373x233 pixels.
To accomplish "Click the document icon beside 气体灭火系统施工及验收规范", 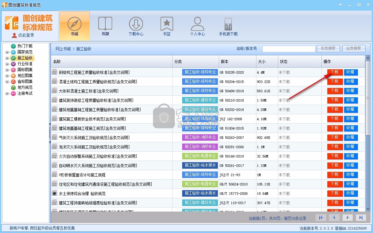I will coord(55,137).
